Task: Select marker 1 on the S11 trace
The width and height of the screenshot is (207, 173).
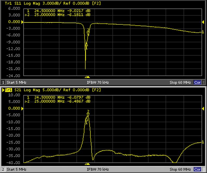Action: click(86, 46)
